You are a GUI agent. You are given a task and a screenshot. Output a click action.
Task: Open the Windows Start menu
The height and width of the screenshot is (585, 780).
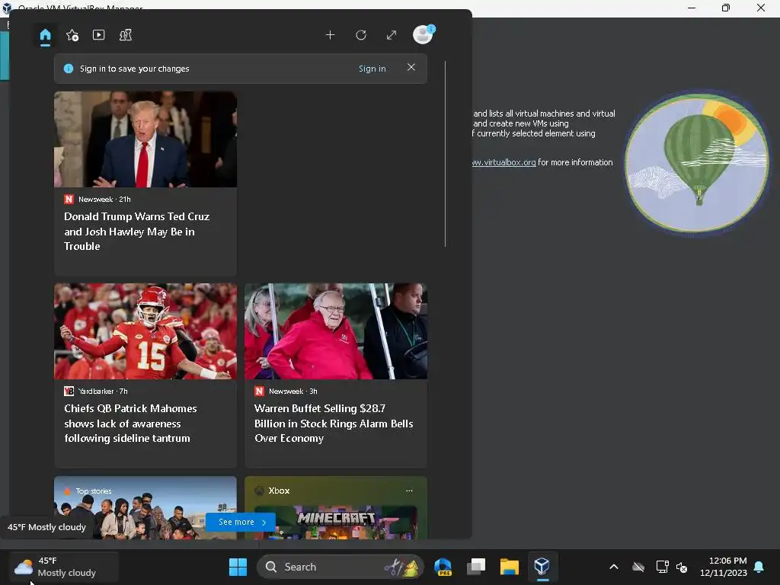(x=238, y=567)
